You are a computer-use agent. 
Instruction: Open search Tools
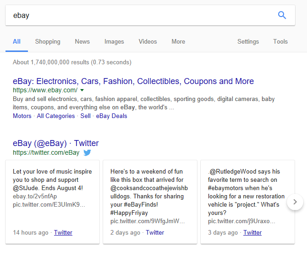(x=280, y=42)
